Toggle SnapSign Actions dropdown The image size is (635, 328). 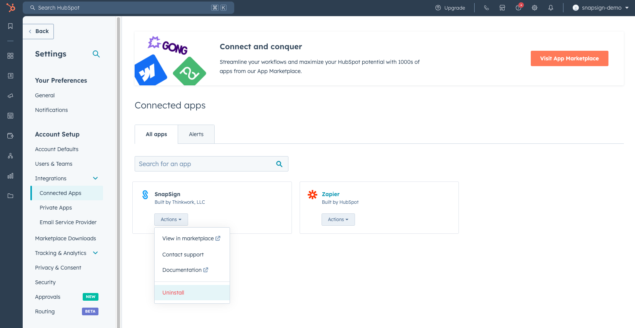[171, 220]
